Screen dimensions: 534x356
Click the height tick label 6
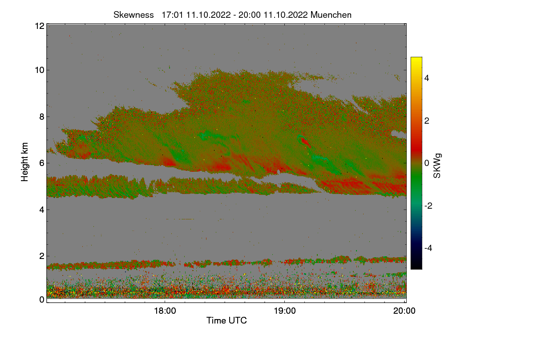[41, 163]
